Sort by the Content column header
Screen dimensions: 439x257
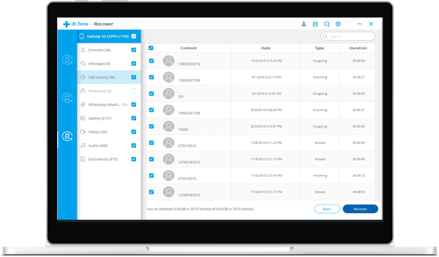tap(189, 48)
